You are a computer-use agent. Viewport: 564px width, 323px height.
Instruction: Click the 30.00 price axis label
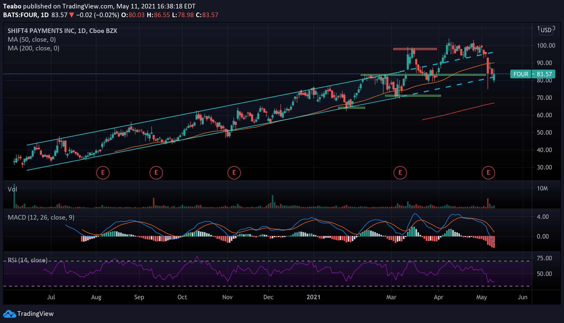coord(544,167)
